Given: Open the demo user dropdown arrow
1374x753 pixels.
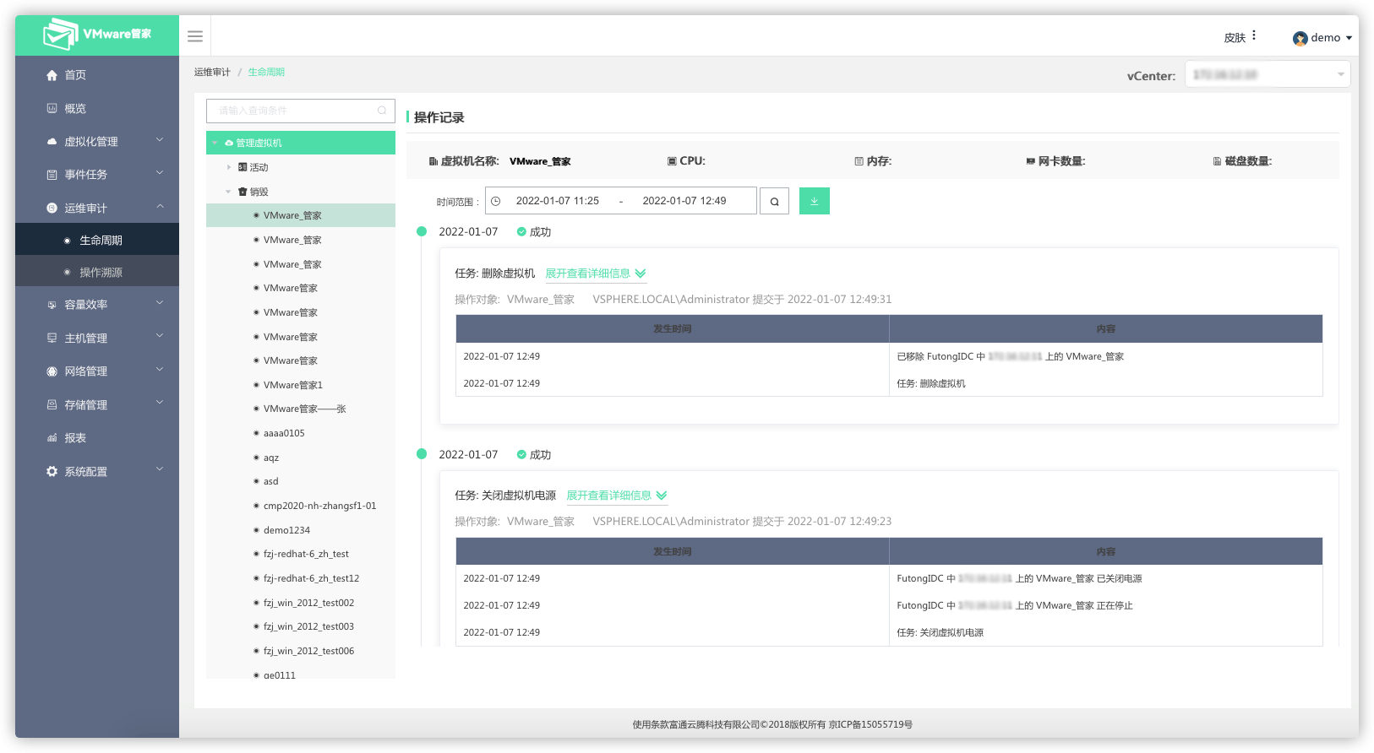Looking at the screenshot, I should 1349,38.
